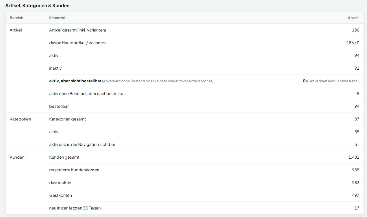Select "neu in den letzten 30 Tagen"
Viewport: 367px width, 217px height.
[x=75, y=208]
